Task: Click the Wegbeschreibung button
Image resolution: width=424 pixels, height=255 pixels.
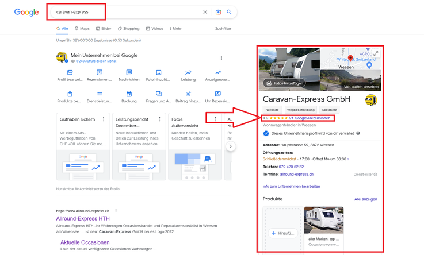Action: point(301,110)
